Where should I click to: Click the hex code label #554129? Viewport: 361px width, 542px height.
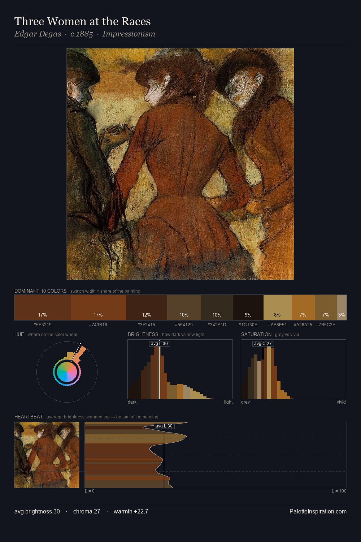point(184,325)
